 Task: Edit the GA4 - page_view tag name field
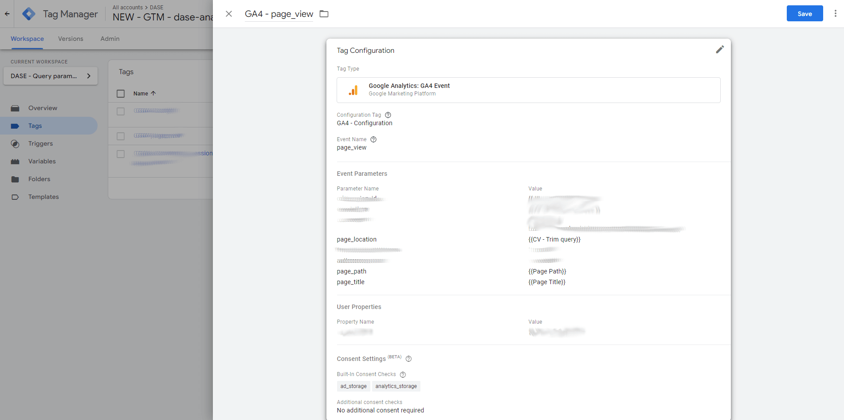279,14
